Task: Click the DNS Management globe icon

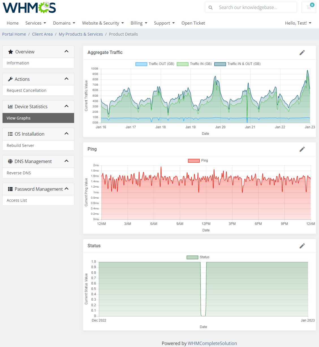Action: (x=10, y=161)
